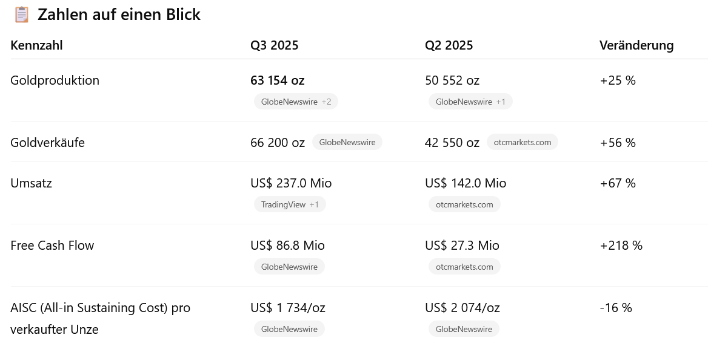The width and height of the screenshot is (708, 358).
Task: Click the Q3 2025 column header
Action: (x=274, y=45)
